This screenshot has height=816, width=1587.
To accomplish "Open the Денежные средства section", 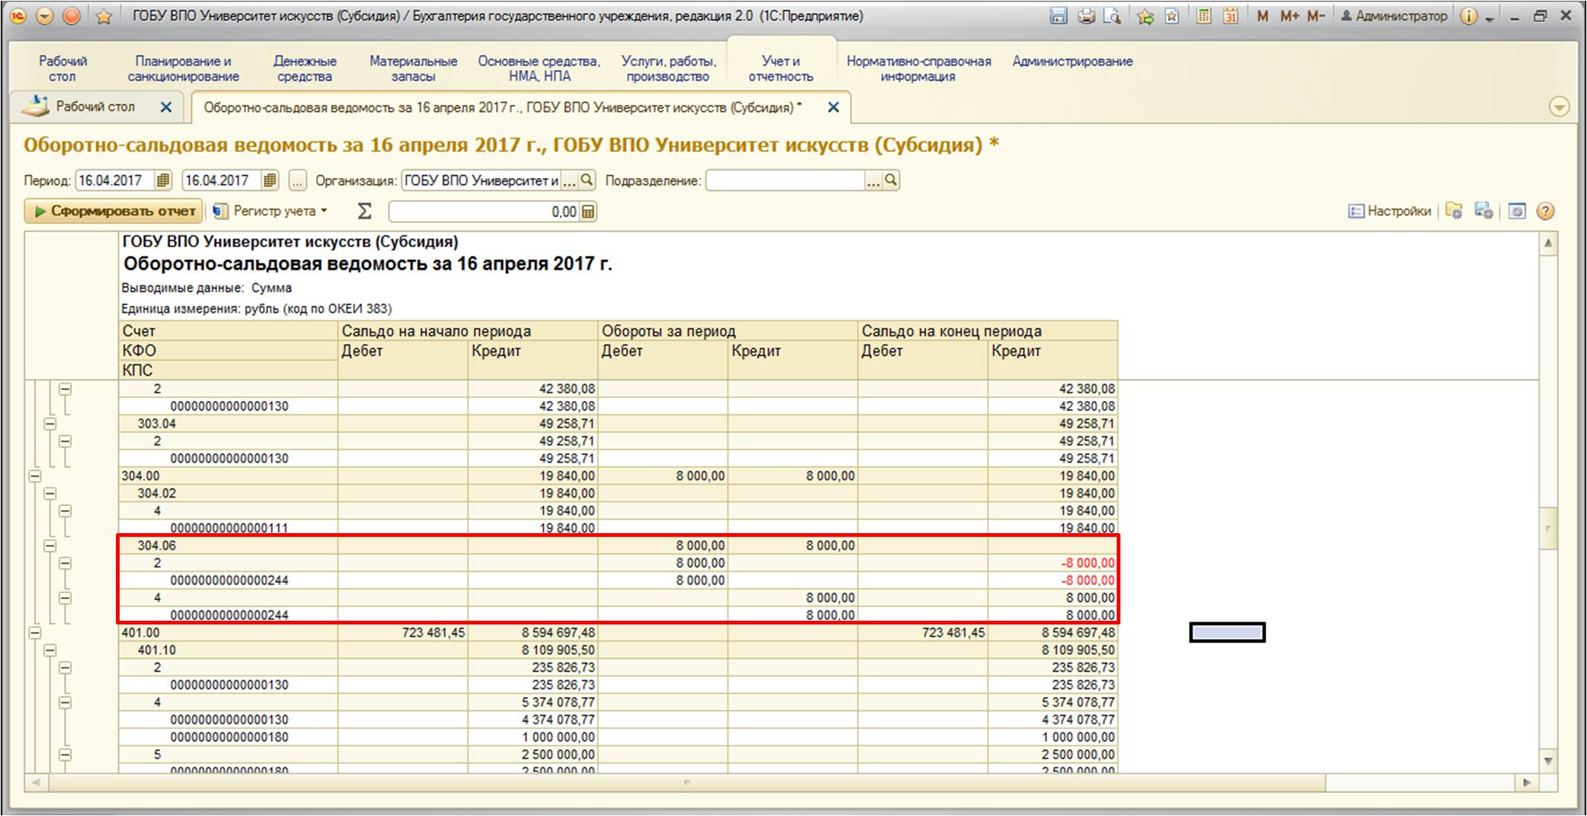I will tap(305, 68).
